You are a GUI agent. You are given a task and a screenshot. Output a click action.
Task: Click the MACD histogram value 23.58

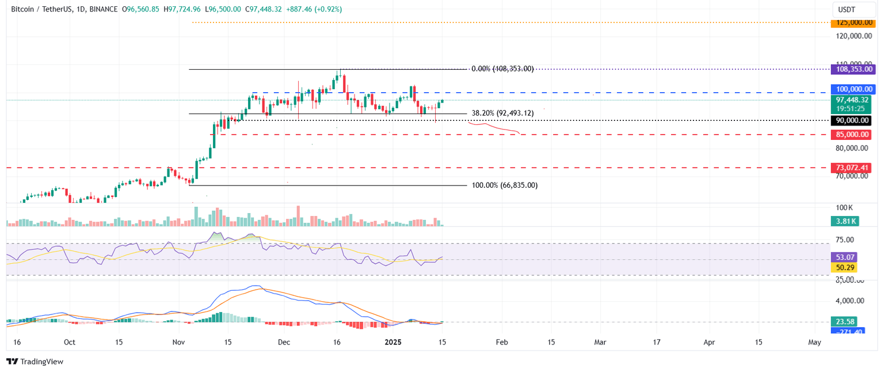click(x=843, y=321)
